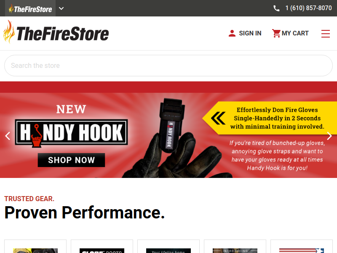Go to next banner slide arrow
This screenshot has height=253, width=337.
[x=329, y=136]
